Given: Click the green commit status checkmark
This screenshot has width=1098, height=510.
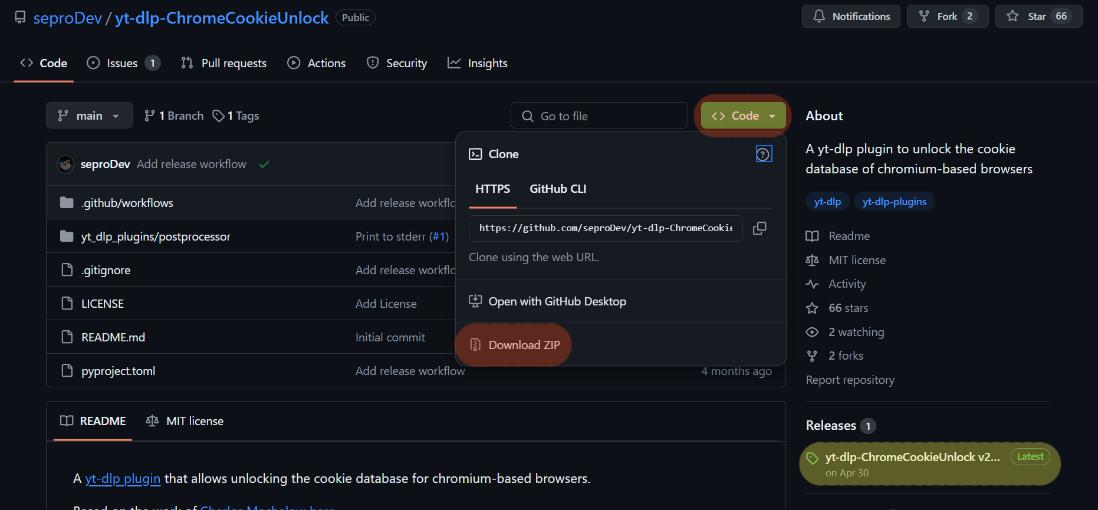Looking at the screenshot, I should (x=264, y=164).
